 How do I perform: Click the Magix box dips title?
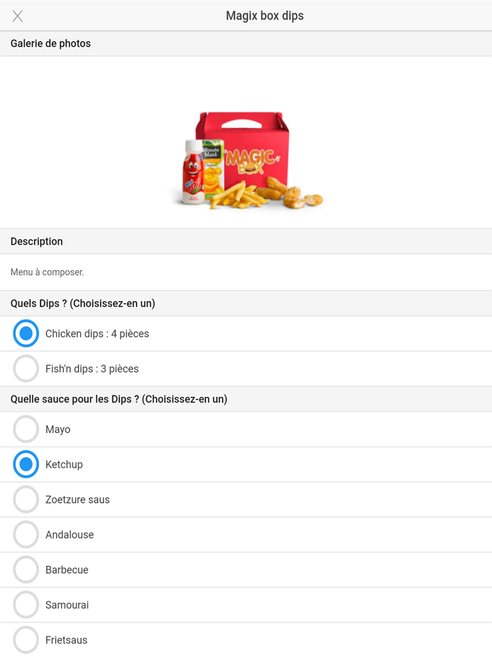click(x=264, y=16)
